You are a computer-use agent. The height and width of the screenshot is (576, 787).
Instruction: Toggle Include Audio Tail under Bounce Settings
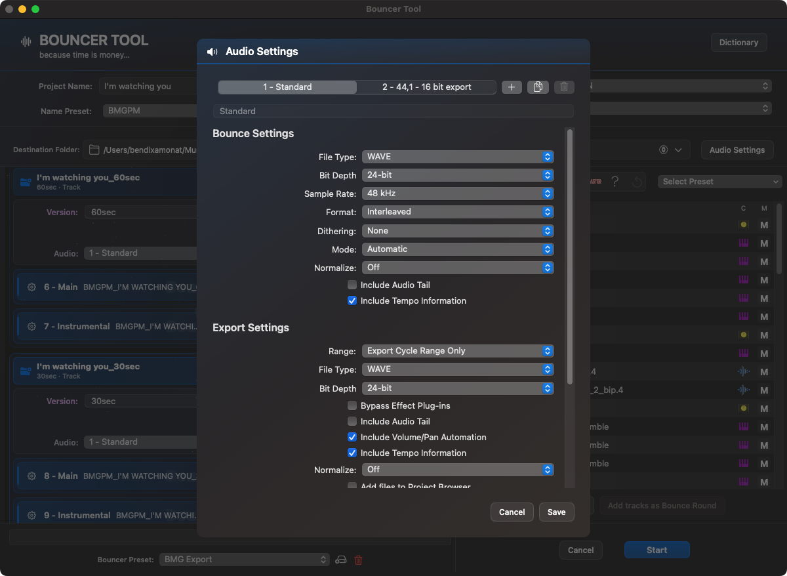coord(352,285)
